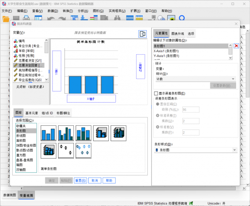The image size is (250, 206).
Task: Select 标准误差 radio button
Action: tap(157, 115)
